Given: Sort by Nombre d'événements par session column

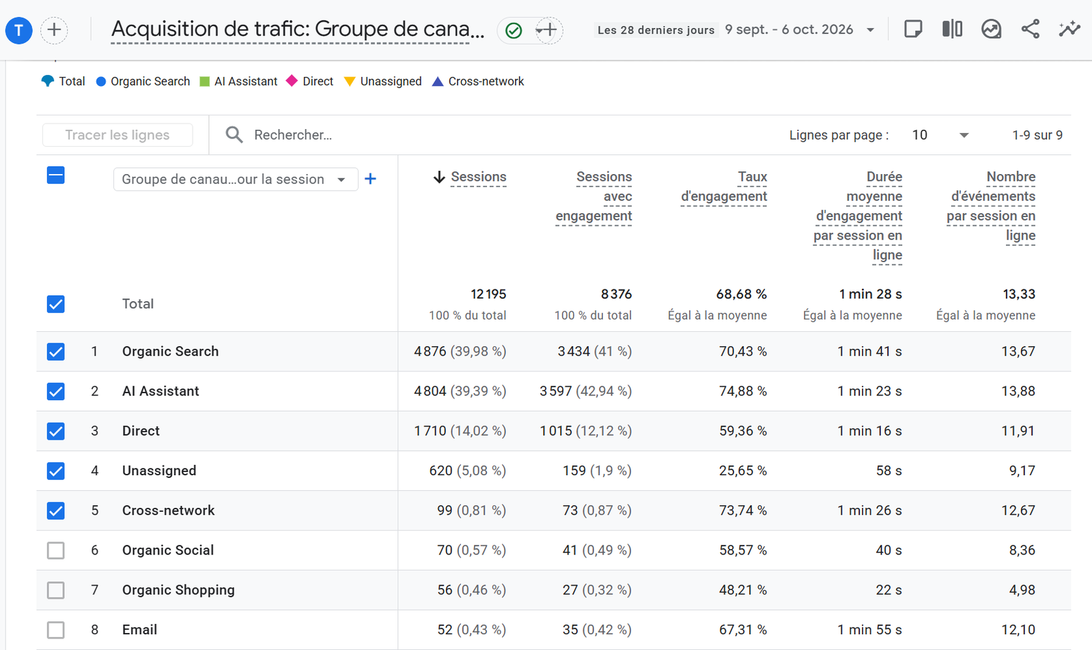Looking at the screenshot, I should [991, 206].
